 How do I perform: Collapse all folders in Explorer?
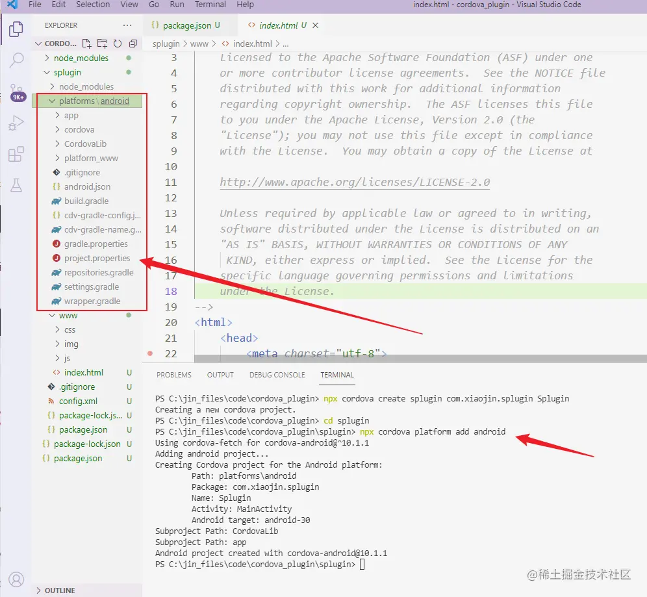(x=133, y=44)
